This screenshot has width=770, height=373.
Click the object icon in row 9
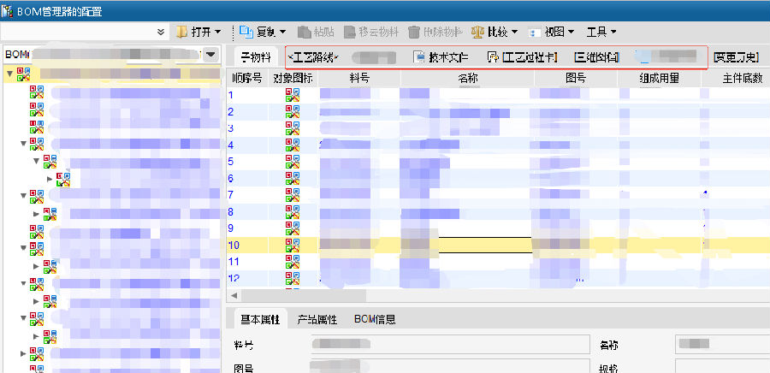point(293,228)
